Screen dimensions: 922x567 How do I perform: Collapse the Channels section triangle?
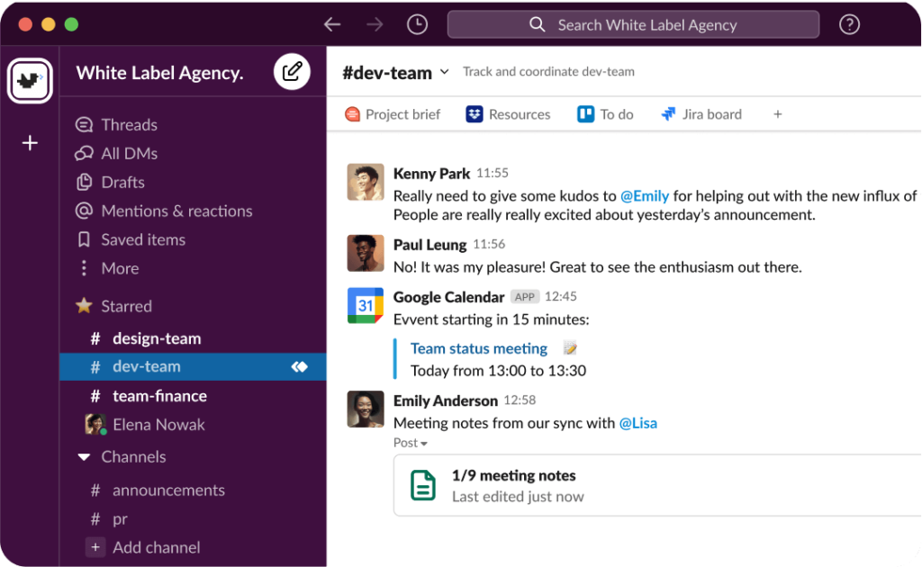84,456
